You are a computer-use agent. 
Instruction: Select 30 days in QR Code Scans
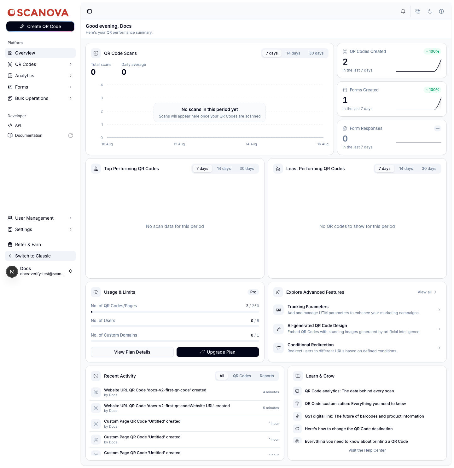tap(316, 53)
